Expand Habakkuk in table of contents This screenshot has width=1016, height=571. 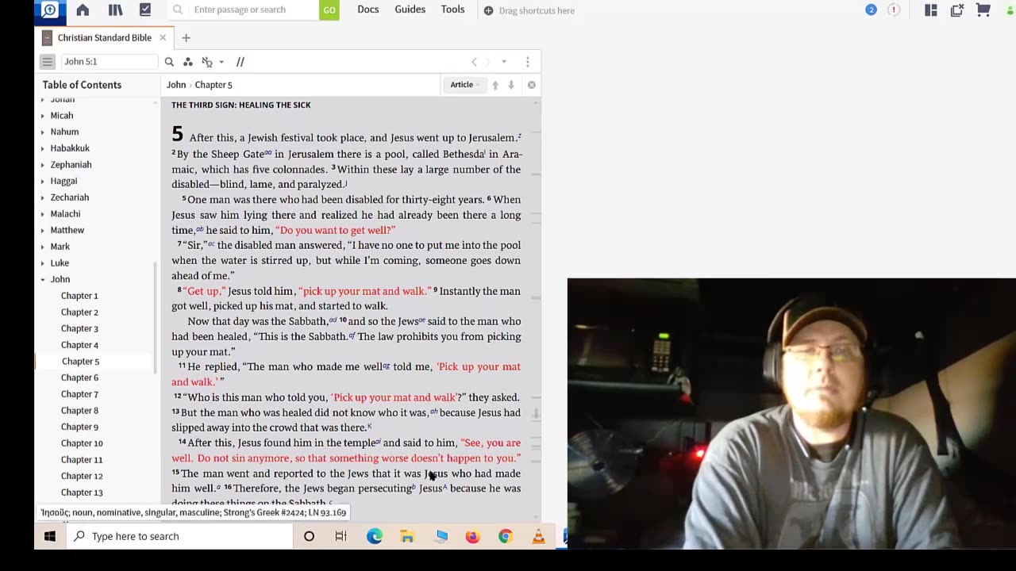coord(43,148)
